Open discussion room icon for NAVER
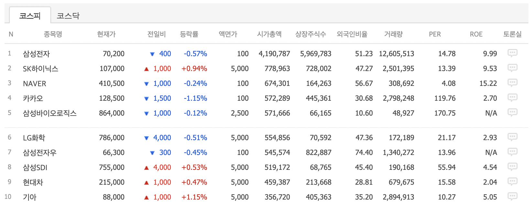531x206 pixels. coord(512,83)
